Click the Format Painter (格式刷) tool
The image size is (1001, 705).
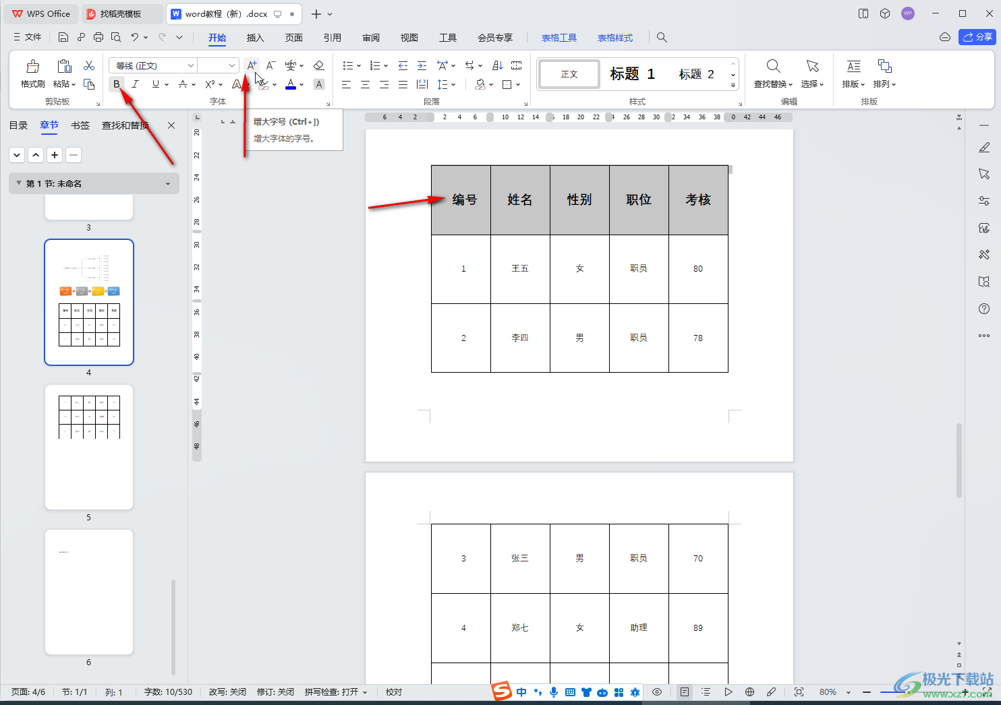point(32,73)
